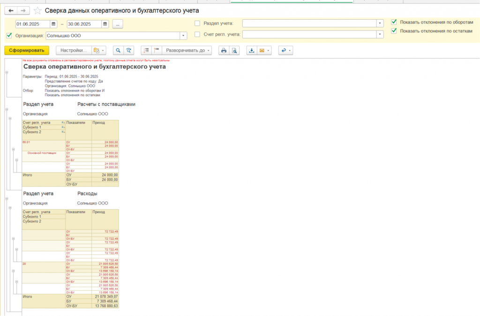This screenshot has height=316, width=480.
Task: Click the end date field 30.06.2025
Action: pyautogui.click(x=83, y=24)
